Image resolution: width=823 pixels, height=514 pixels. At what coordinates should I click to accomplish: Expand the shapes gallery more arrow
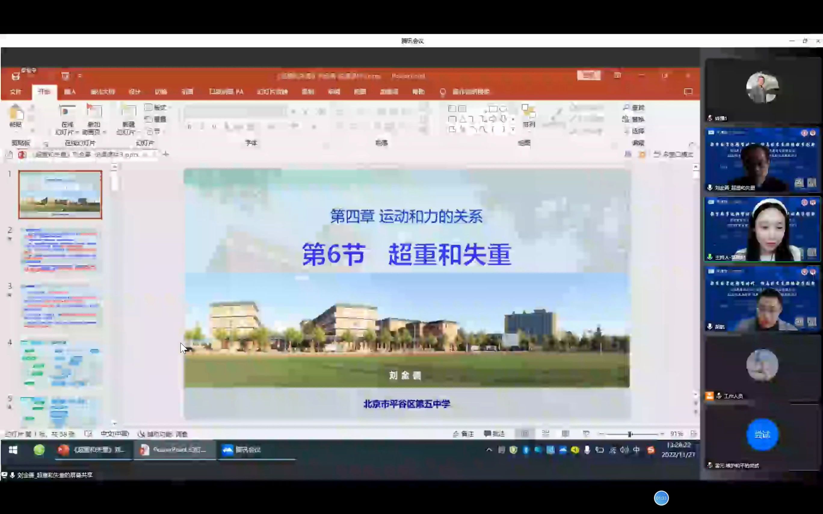pos(513,130)
